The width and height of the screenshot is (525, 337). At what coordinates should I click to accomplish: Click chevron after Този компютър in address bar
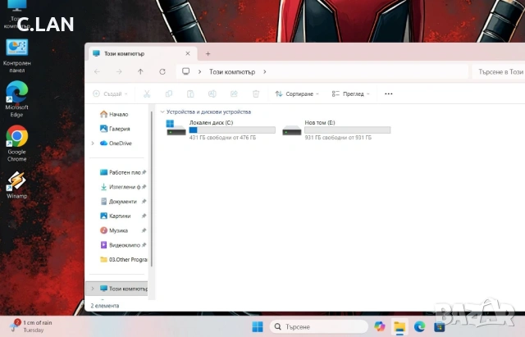(x=264, y=71)
